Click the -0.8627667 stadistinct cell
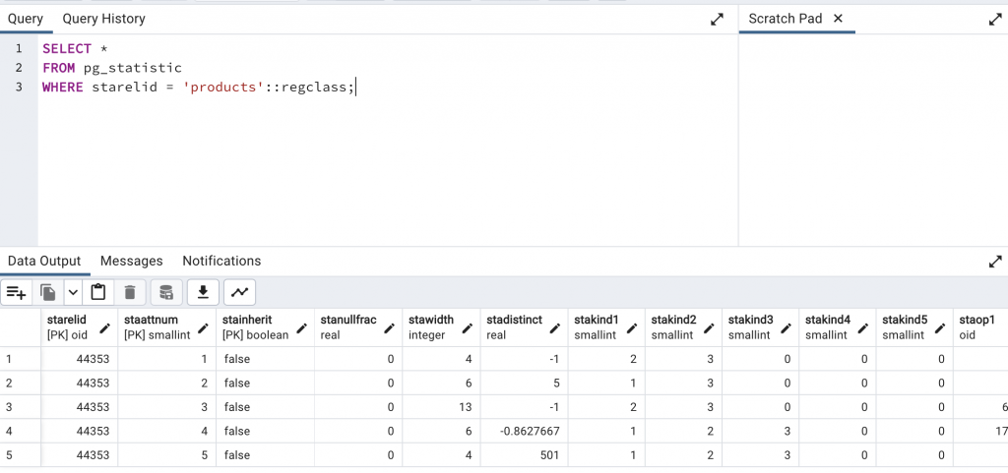Viewport: 1008px width, 473px height. coord(524,431)
